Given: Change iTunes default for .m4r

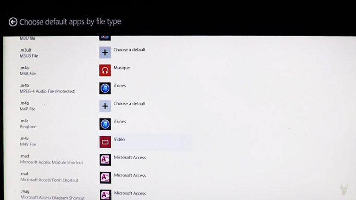Looking at the screenshot, I should (x=120, y=122).
